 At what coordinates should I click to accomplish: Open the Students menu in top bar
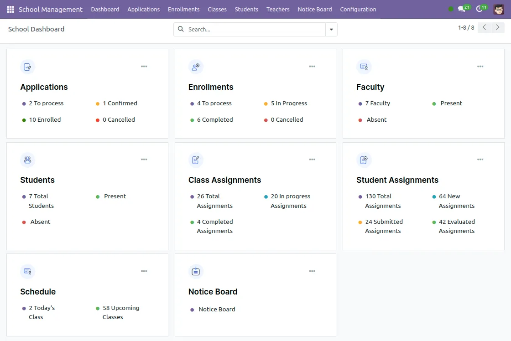[x=246, y=10]
